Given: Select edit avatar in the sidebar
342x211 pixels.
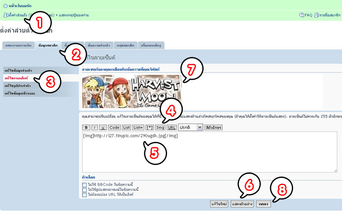Looking at the screenshot, I should coord(41,86).
